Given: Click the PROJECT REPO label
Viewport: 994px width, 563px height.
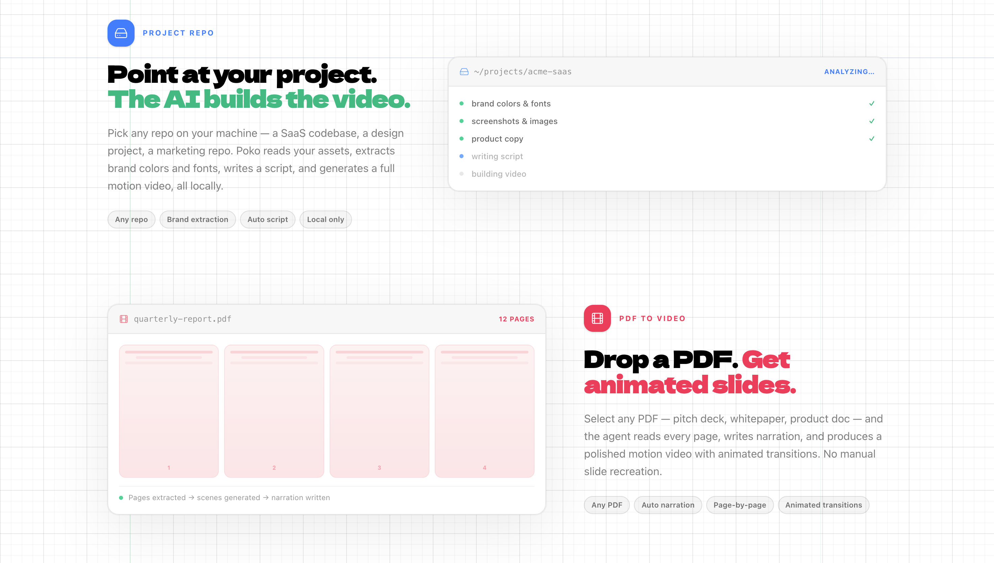Looking at the screenshot, I should coord(178,33).
